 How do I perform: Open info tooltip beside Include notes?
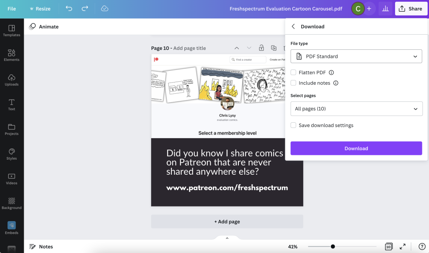336,83
